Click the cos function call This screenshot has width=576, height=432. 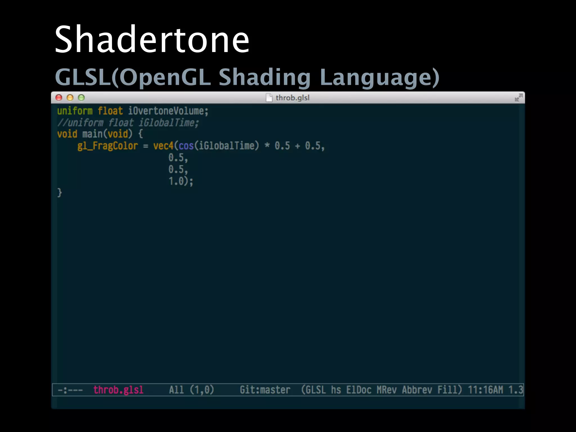pyautogui.click(x=186, y=146)
